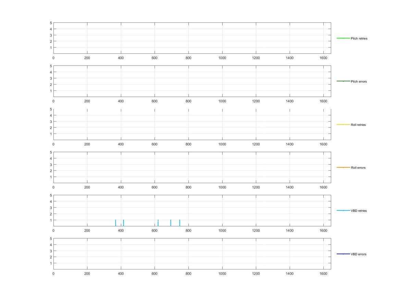Image resolution: width=411 pixels, height=303 pixels.
Task: Select the light green Pitch retries legend line
Action: tap(343, 38)
